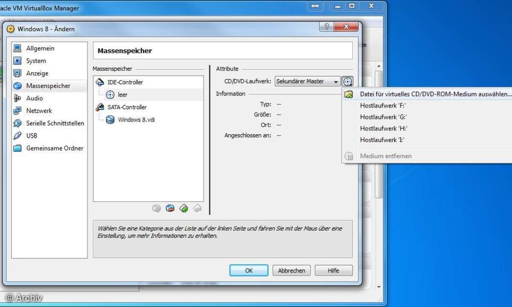Click the double-arrow button in VirtualBox title bar
This screenshot has width=512, height=307.
[x=315, y=6]
